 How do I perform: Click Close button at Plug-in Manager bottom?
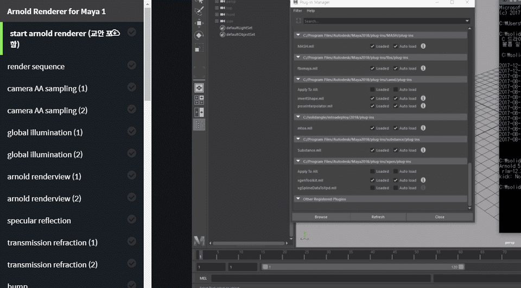point(440,217)
